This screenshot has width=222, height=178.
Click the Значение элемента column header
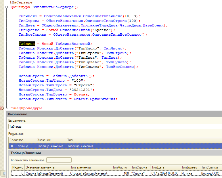click(47, 167)
